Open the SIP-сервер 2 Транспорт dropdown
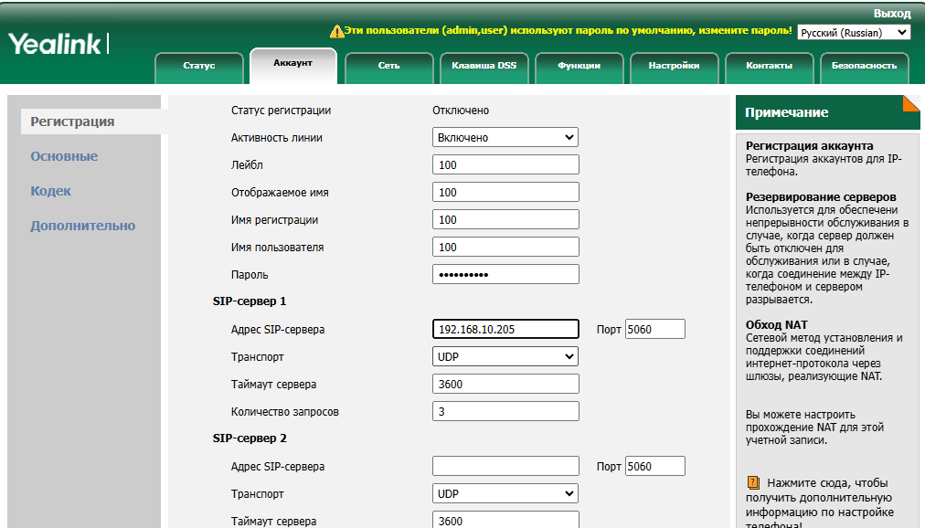 (505, 494)
